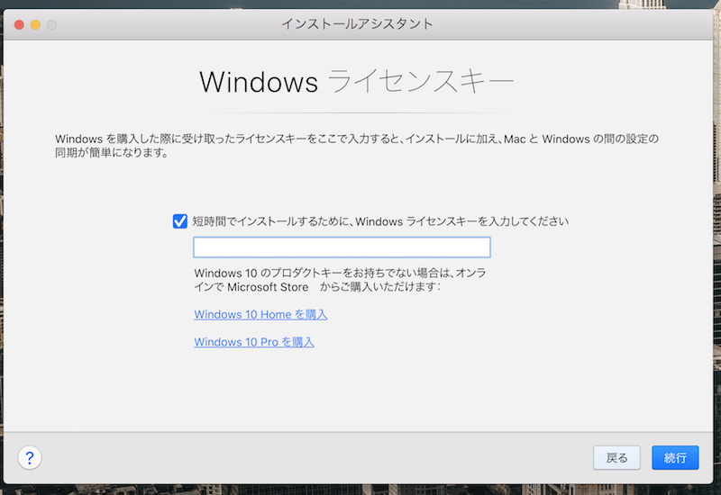Click the greyed-out zoom window button
This screenshot has width=721, height=495.
51,24
